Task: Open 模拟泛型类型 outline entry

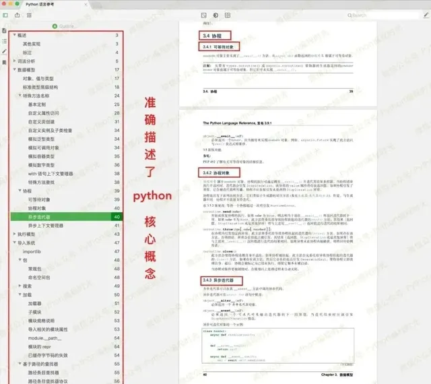Action: click(x=42, y=139)
